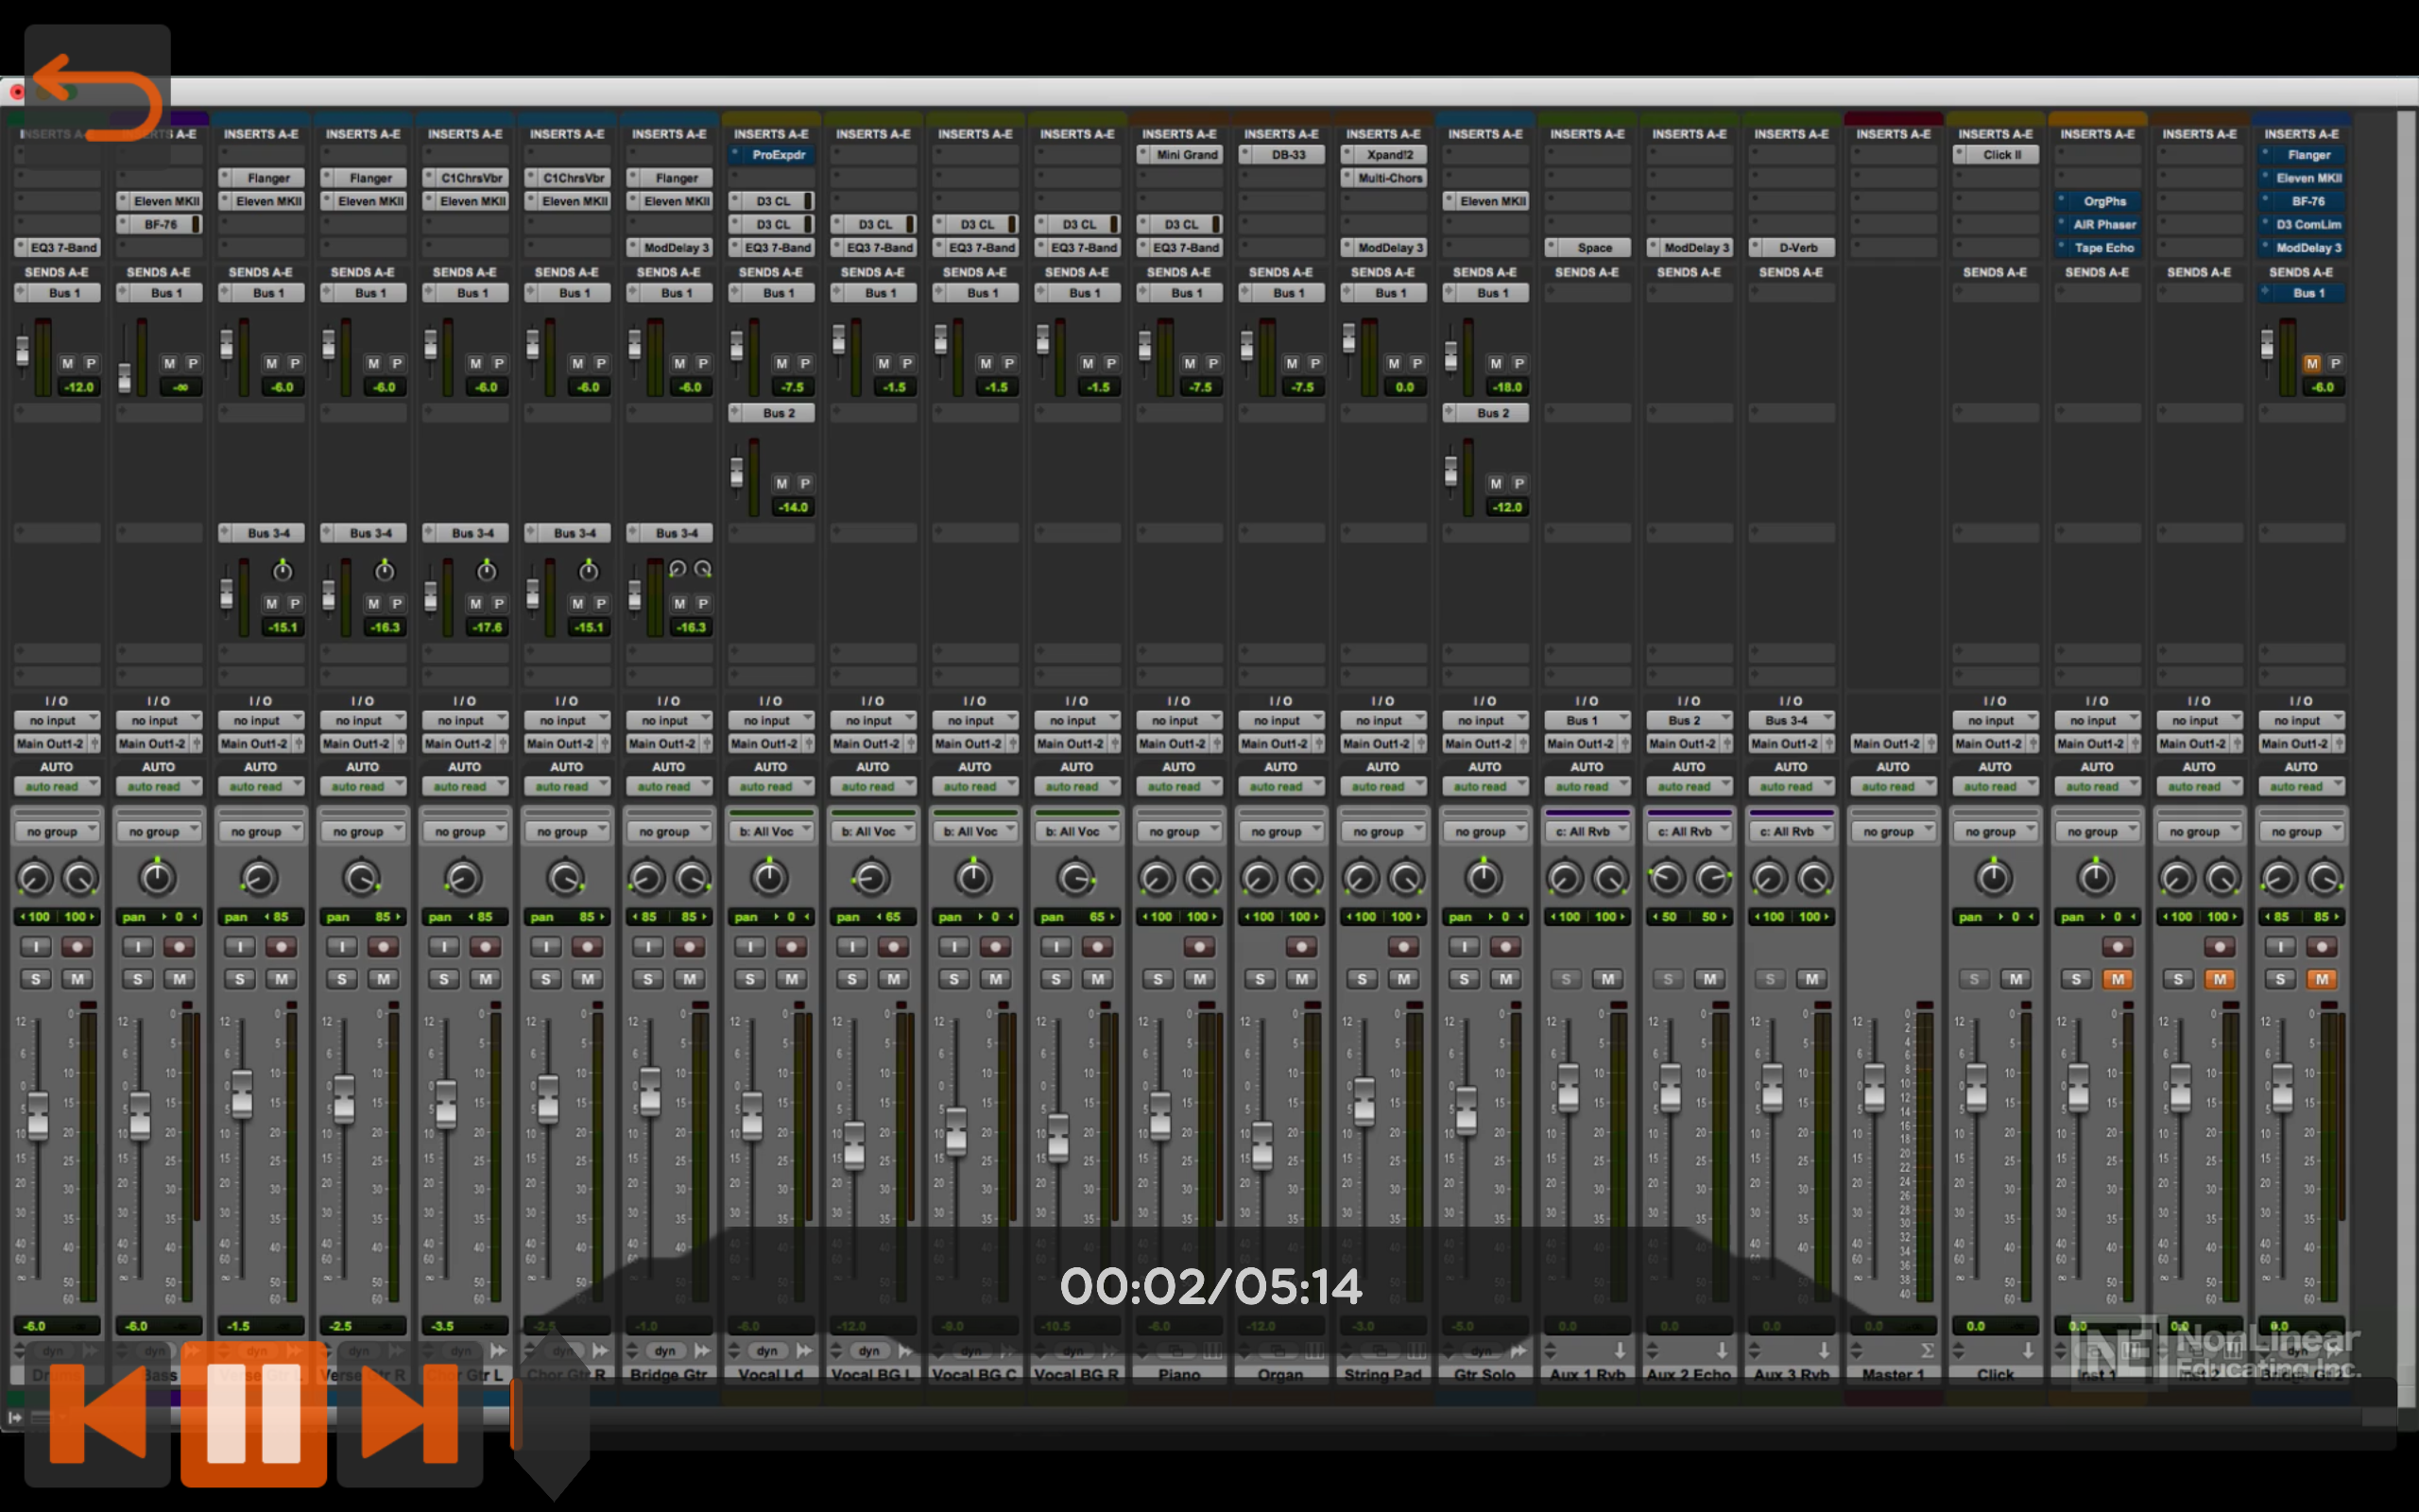The width and height of the screenshot is (2419, 1512).
Task: Toggle pre-fader on Gtr Solo Bus 2 send
Action: (x=1518, y=483)
